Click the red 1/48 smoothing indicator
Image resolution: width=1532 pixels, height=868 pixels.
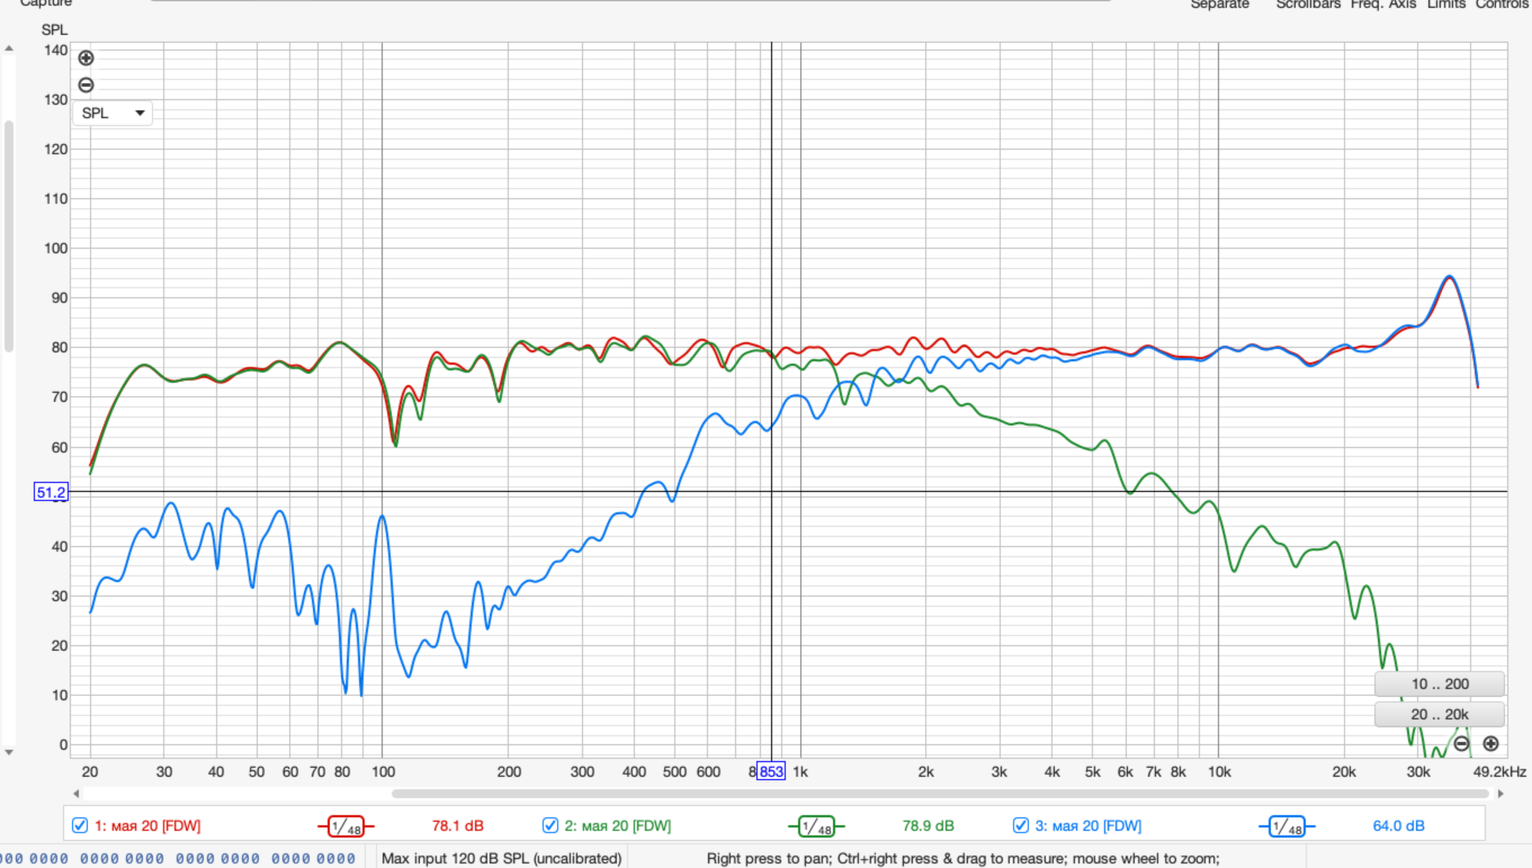(346, 826)
